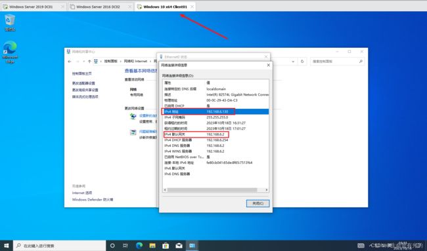Open 更改高级共享设置 link
427x251 pixels.
coord(85,90)
